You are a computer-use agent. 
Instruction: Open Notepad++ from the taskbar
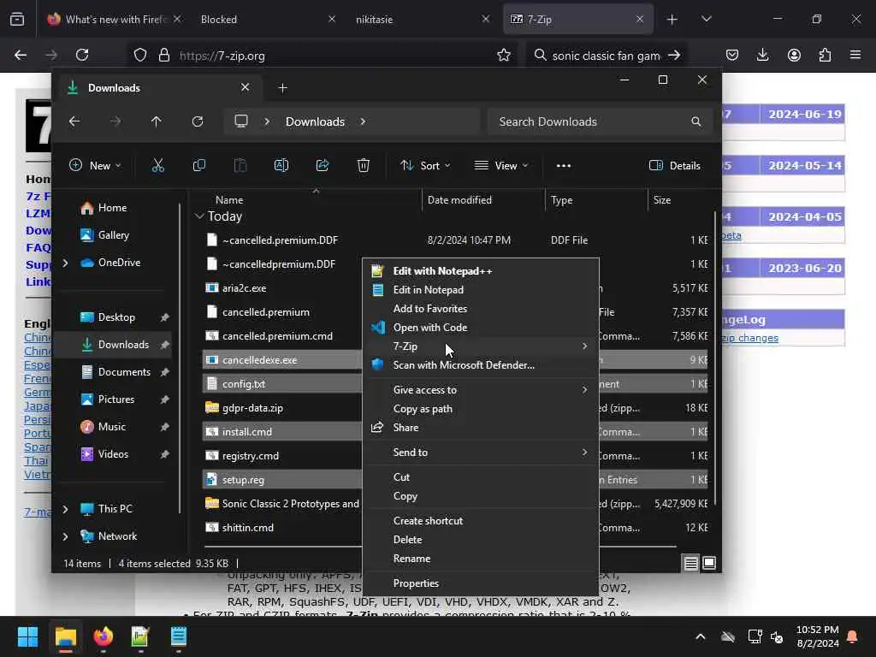coord(140,636)
